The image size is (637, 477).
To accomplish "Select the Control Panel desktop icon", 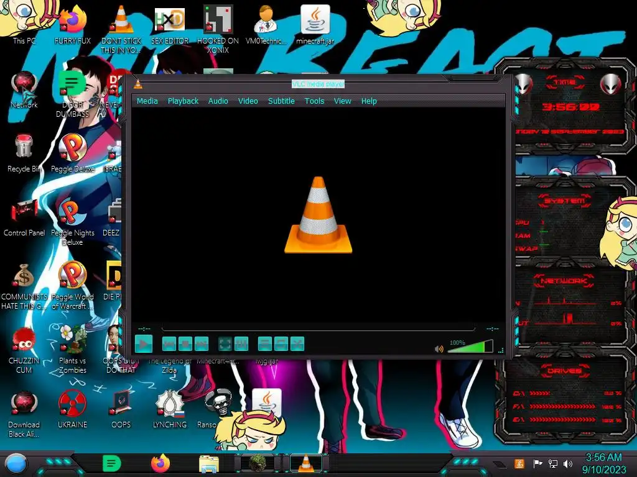I will (x=24, y=217).
